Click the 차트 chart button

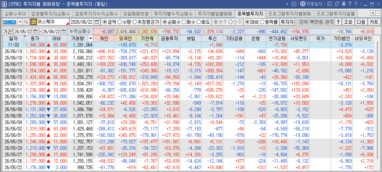point(374,22)
